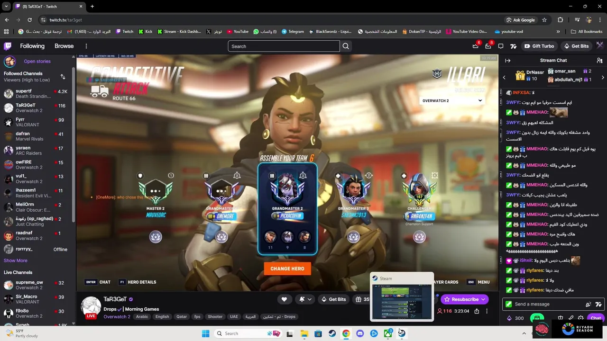Click Get Bits in top navigation
607x341 pixels.
pos(576,46)
